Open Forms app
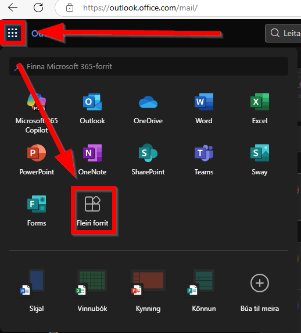301x333 pixels. pos(37,211)
